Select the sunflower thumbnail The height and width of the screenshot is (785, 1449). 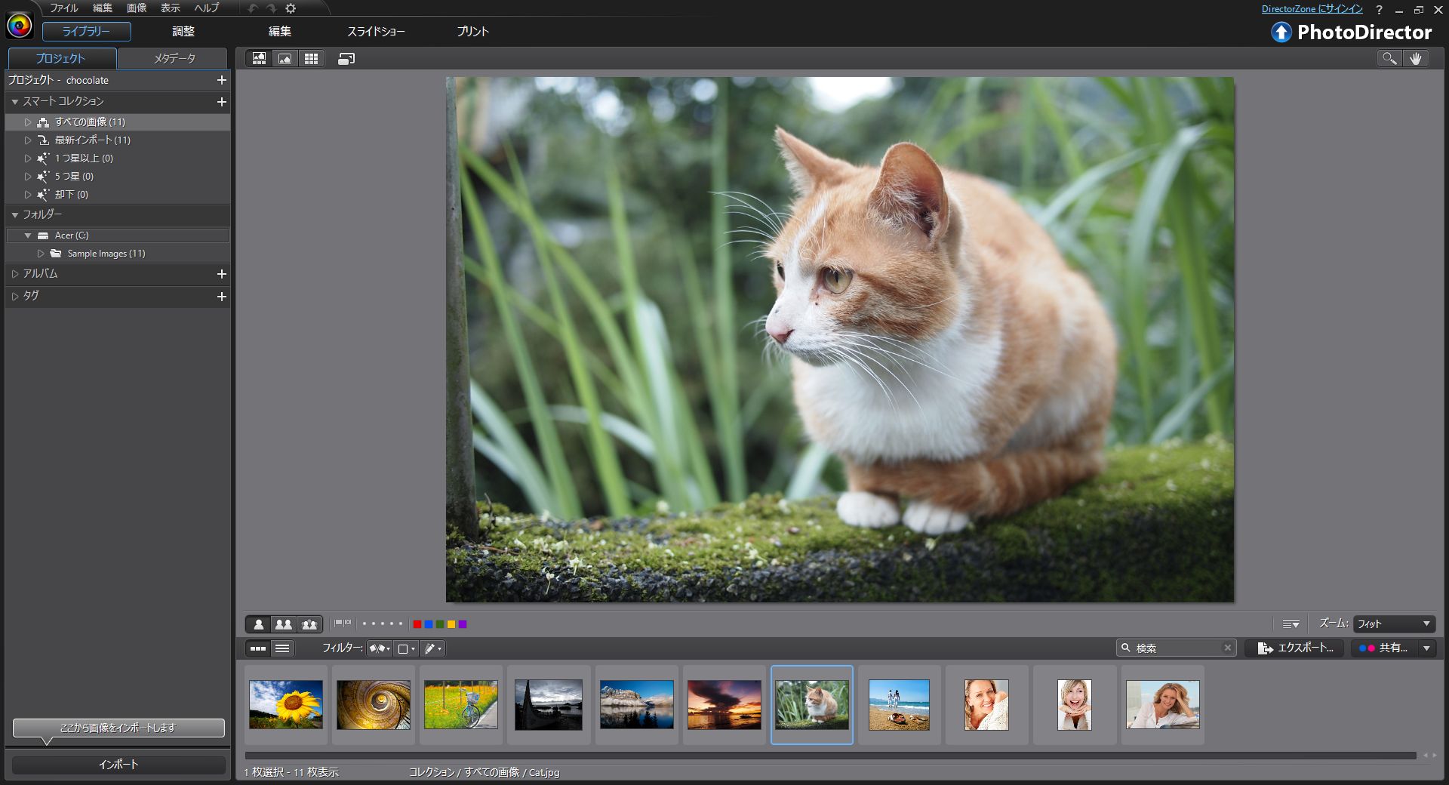(x=286, y=704)
